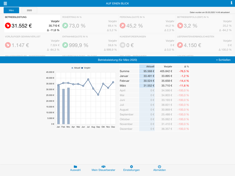235x176 pixels.
Task: Open Einstellungen gear icon
Action: point(132,167)
